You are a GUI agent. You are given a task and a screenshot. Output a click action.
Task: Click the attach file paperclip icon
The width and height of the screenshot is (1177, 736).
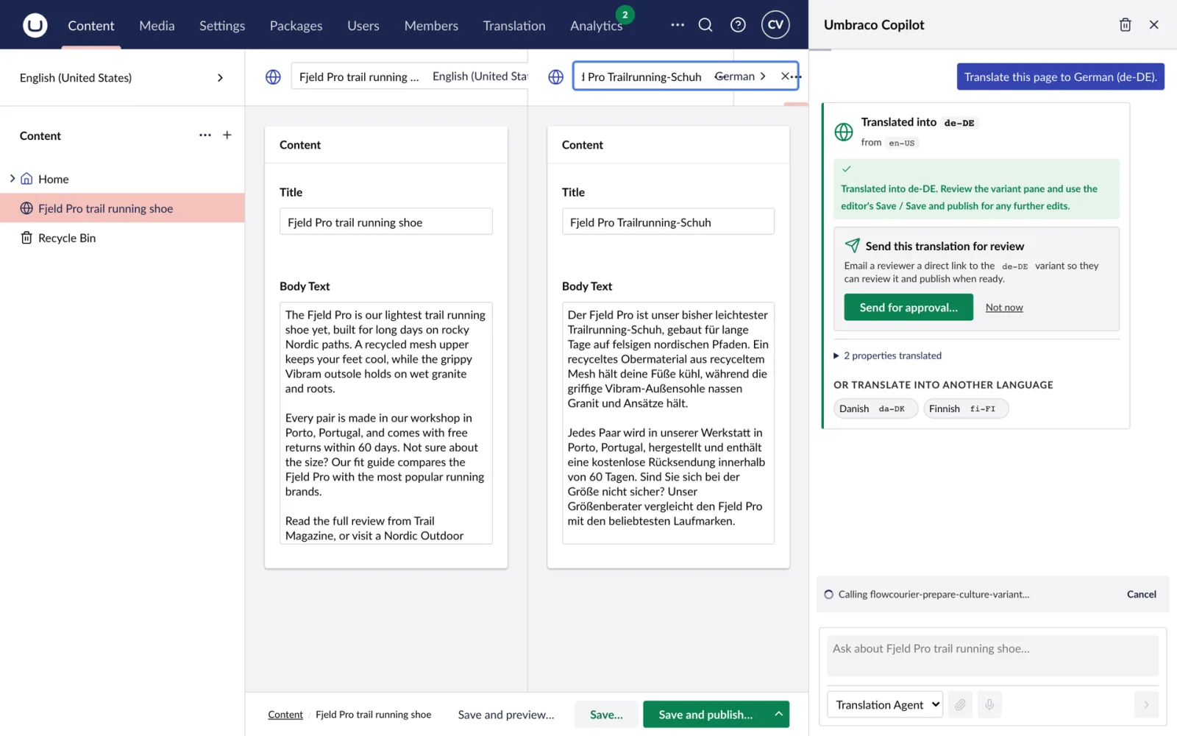point(960,704)
